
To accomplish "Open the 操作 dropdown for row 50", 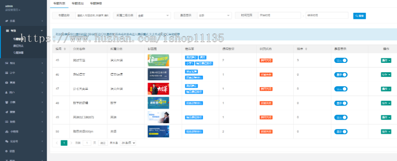I will point(386,132).
